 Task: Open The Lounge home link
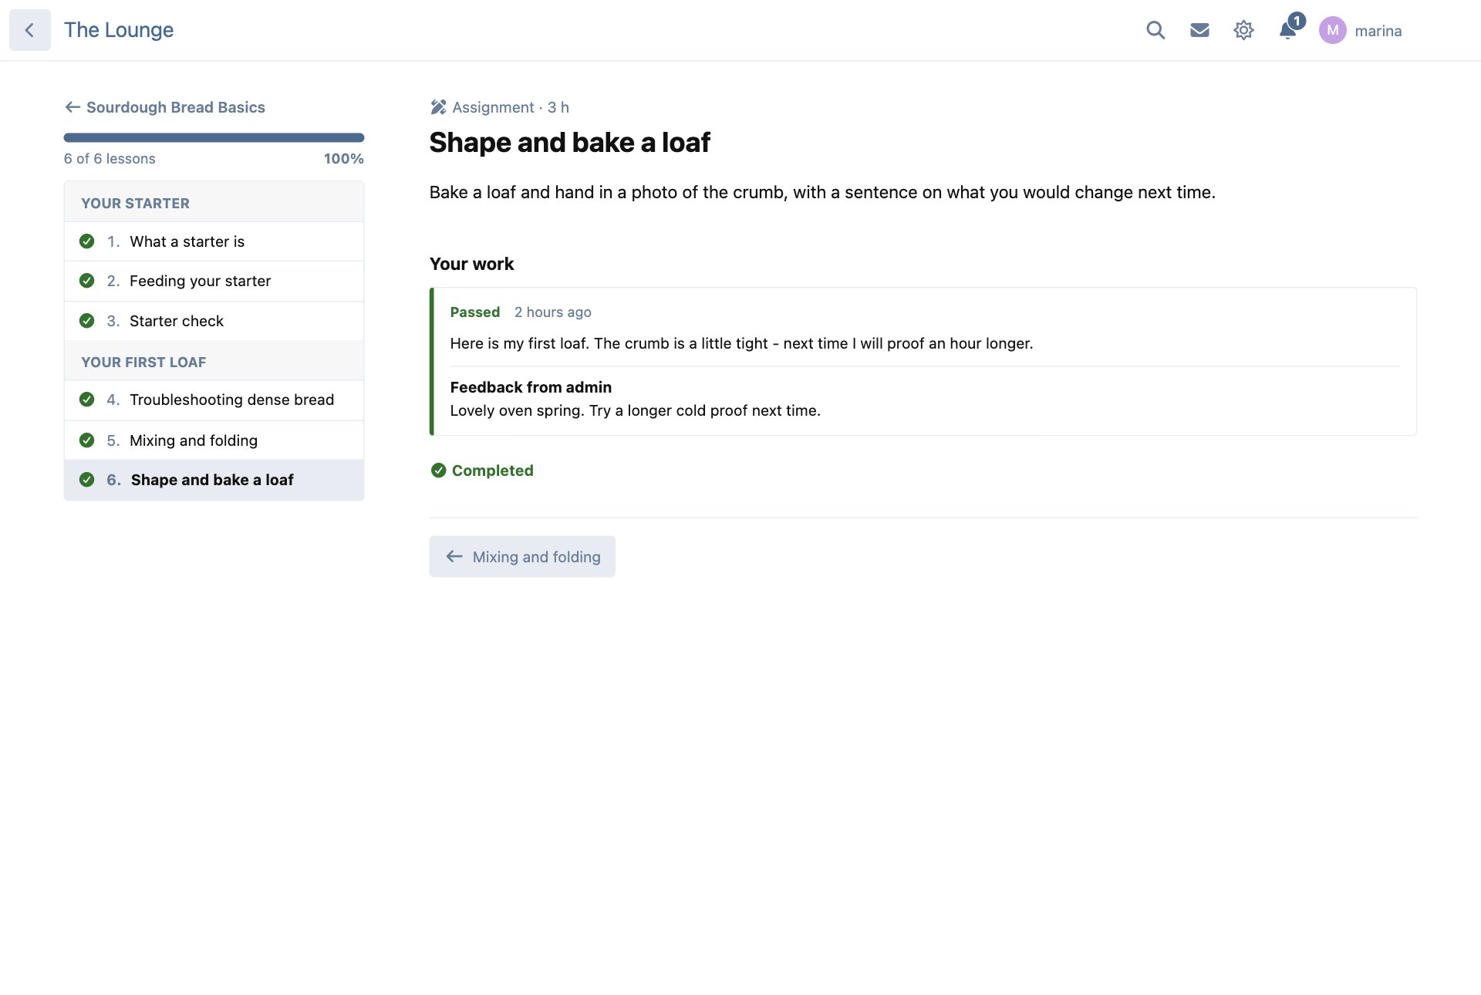coord(119,30)
